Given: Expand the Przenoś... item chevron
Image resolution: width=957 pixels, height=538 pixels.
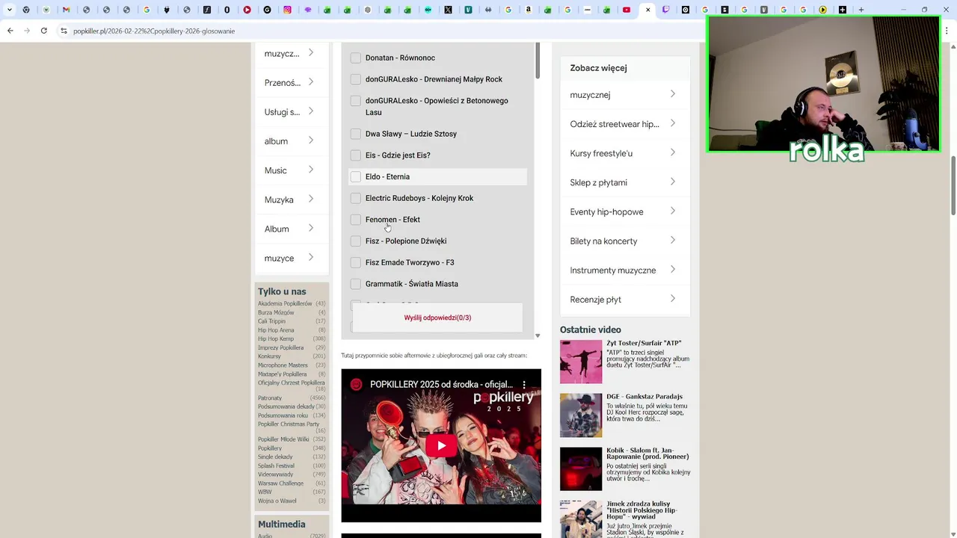Looking at the screenshot, I should (x=311, y=82).
